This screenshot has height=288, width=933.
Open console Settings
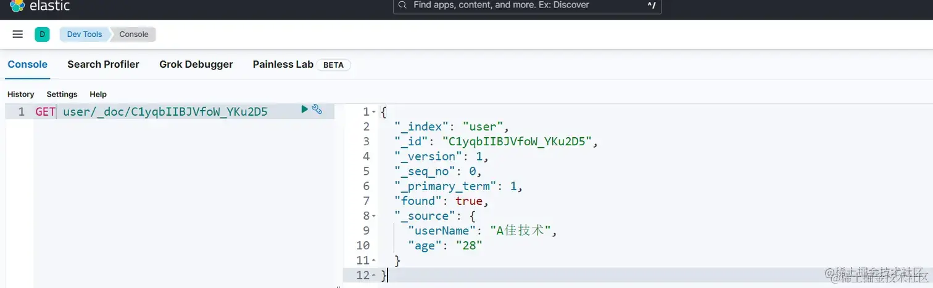pos(62,94)
